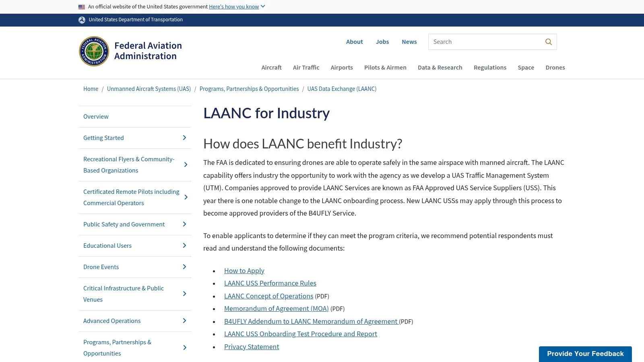Open Programs, Partnerships & Opportunities sidebar link
Image resolution: width=644 pixels, height=362 pixels.
(x=117, y=348)
